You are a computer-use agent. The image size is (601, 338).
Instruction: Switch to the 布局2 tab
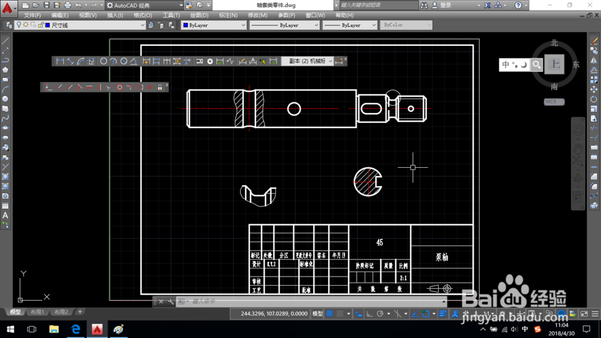[61, 312]
